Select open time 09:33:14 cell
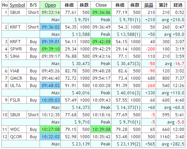This screenshot has width=187, height=149. click(x=50, y=13)
